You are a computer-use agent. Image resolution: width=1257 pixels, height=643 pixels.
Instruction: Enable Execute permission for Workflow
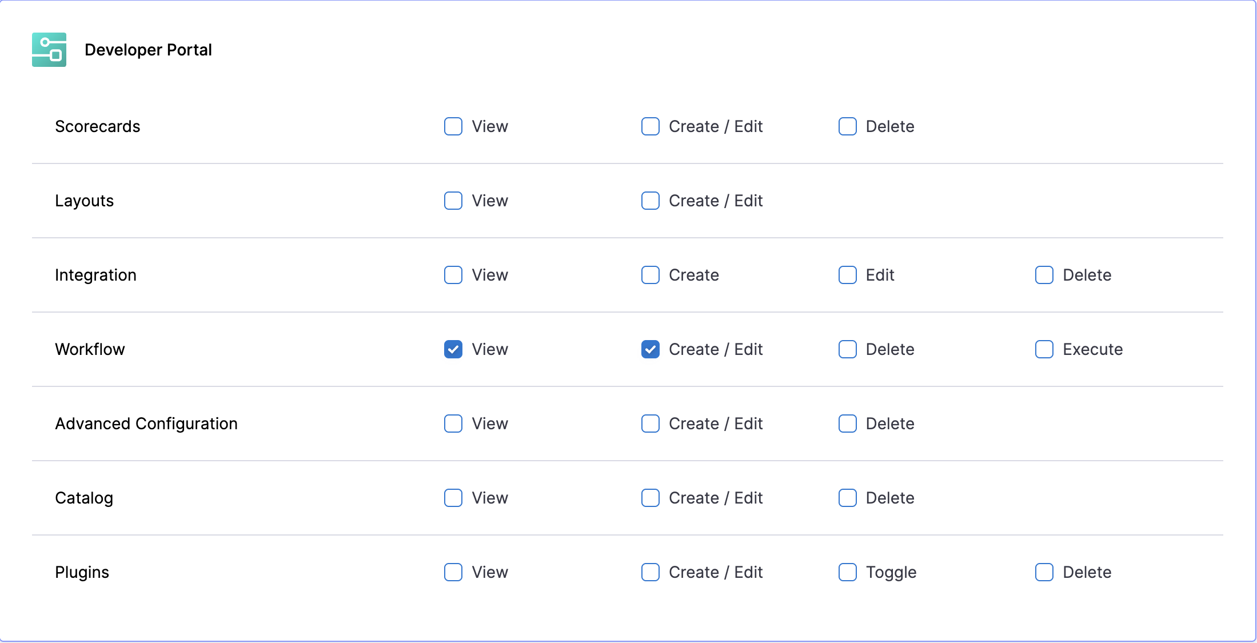(1044, 349)
